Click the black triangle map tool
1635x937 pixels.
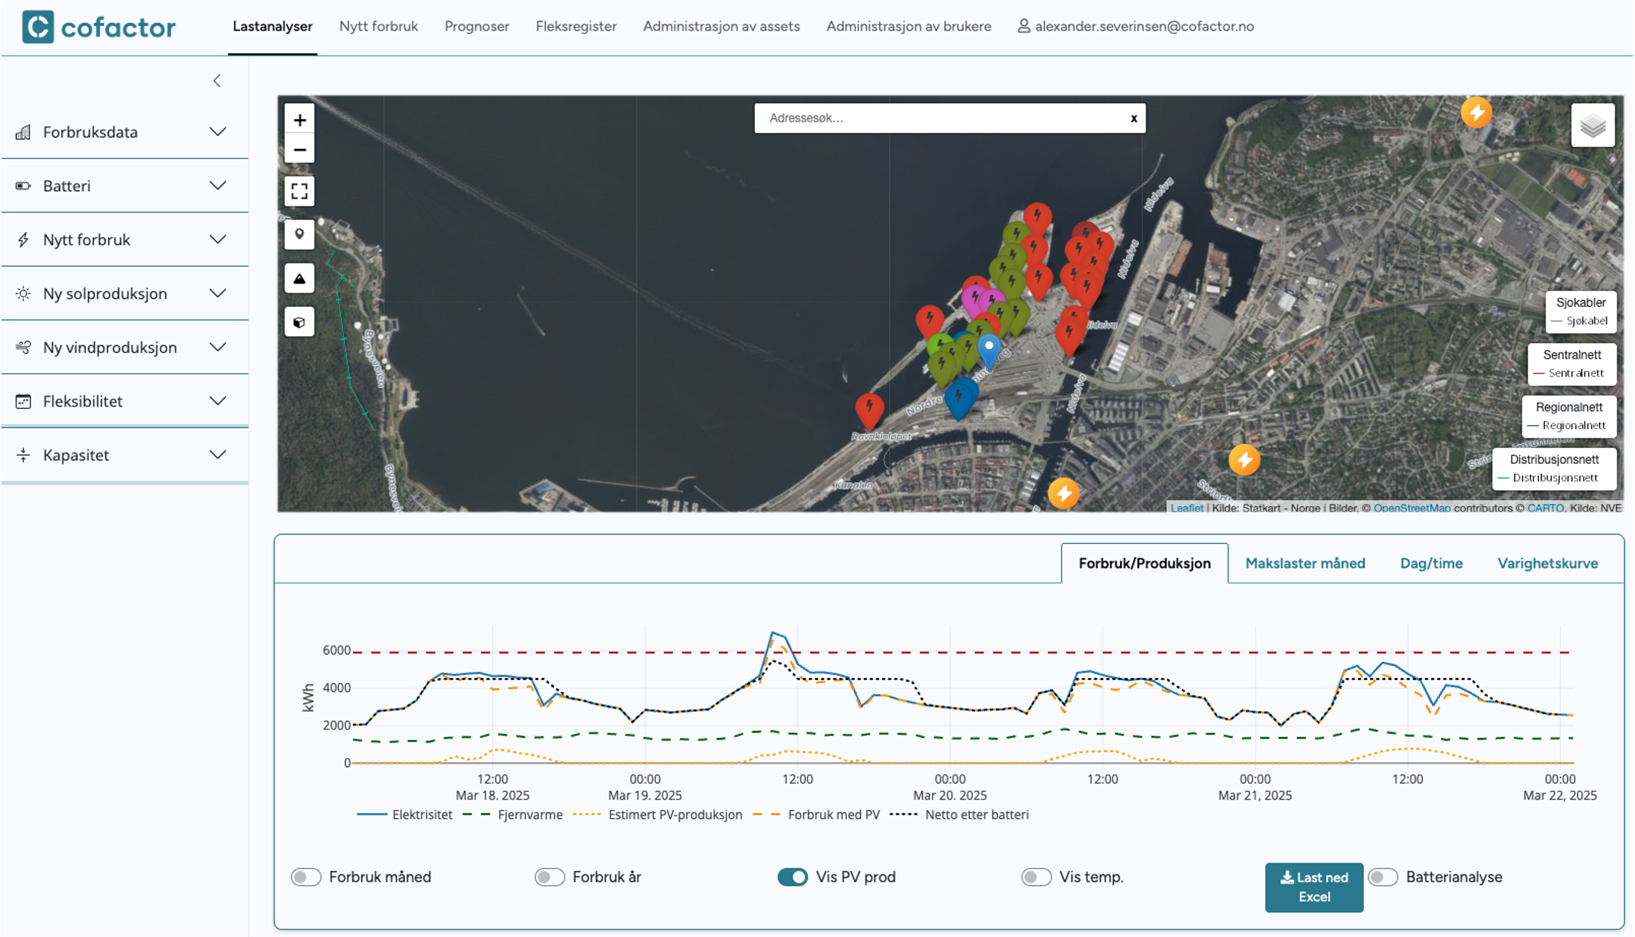pyautogui.click(x=299, y=279)
